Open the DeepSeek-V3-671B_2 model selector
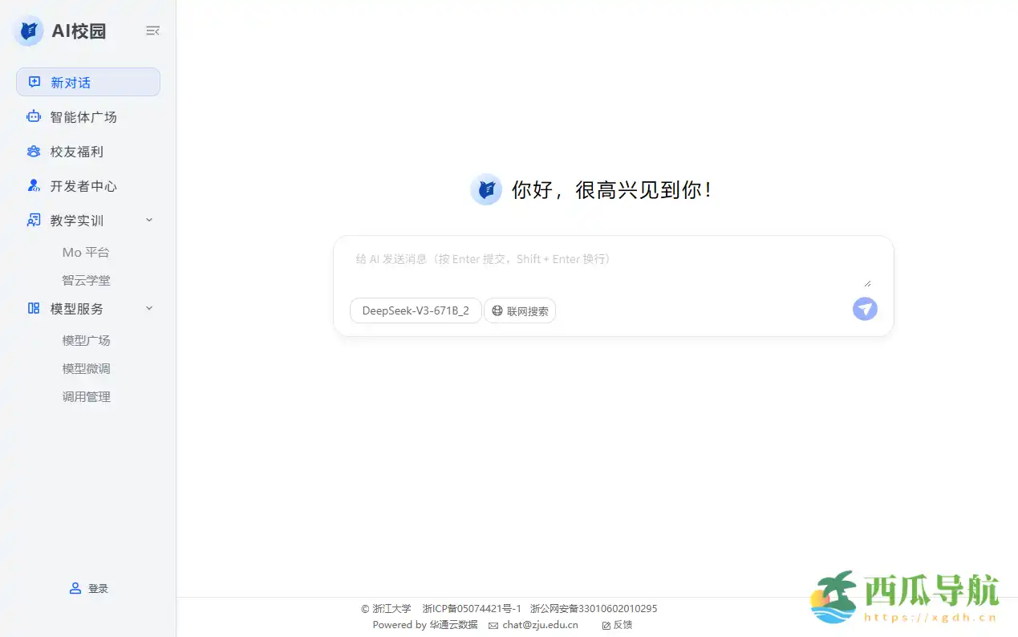Screen dimensions: 1018x637 pos(416,310)
